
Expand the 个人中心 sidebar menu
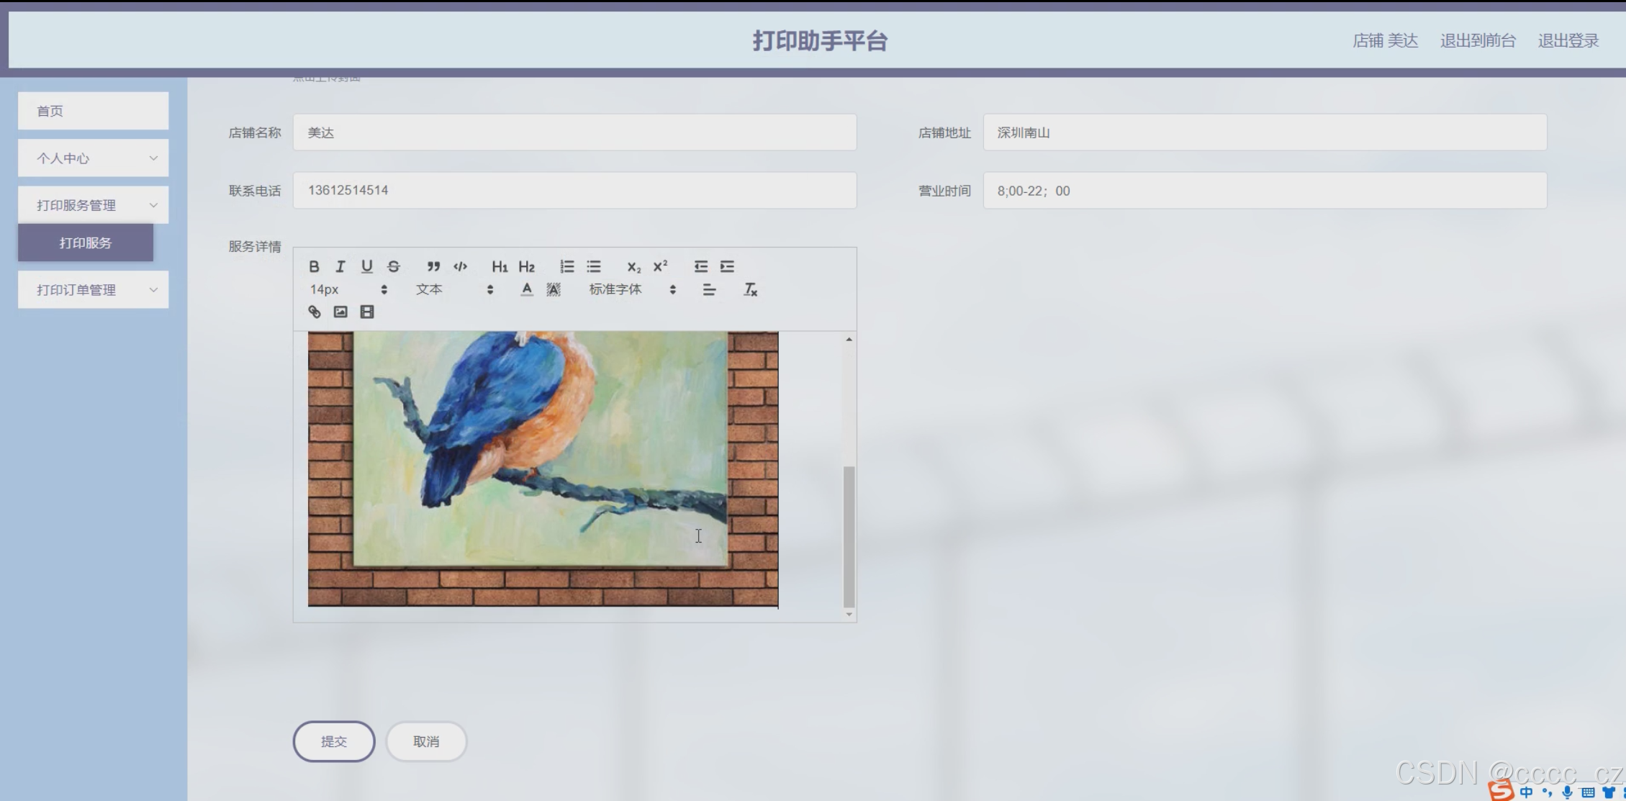[x=94, y=158]
